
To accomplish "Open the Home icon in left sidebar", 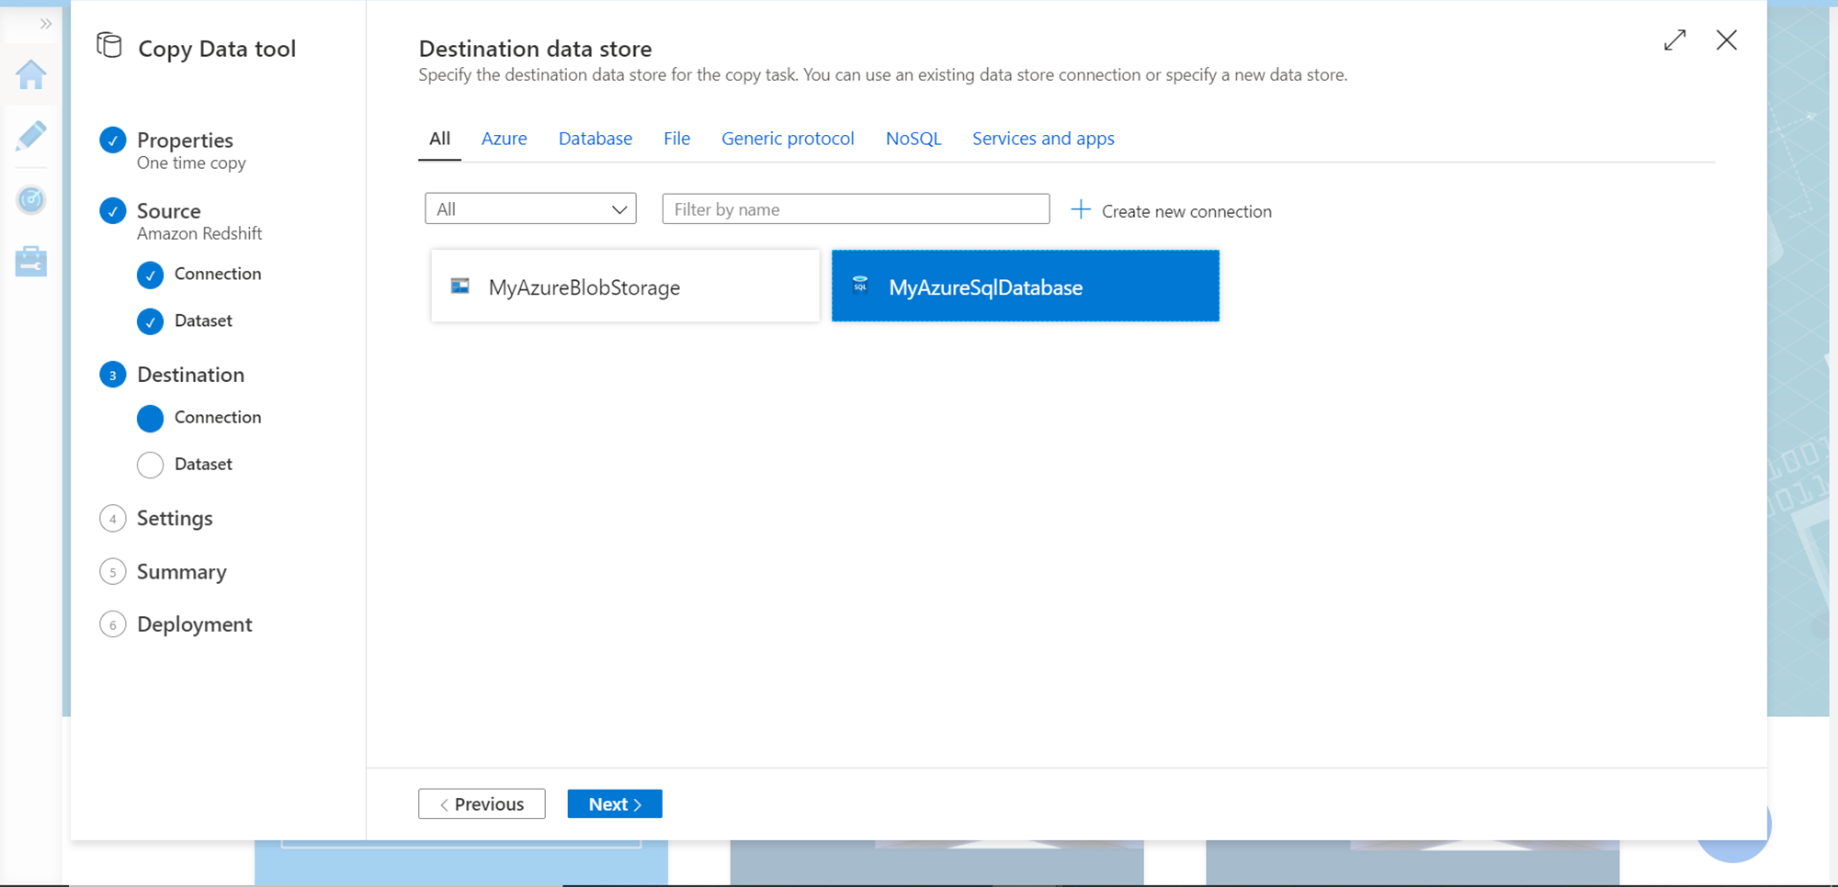I will point(31,74).
